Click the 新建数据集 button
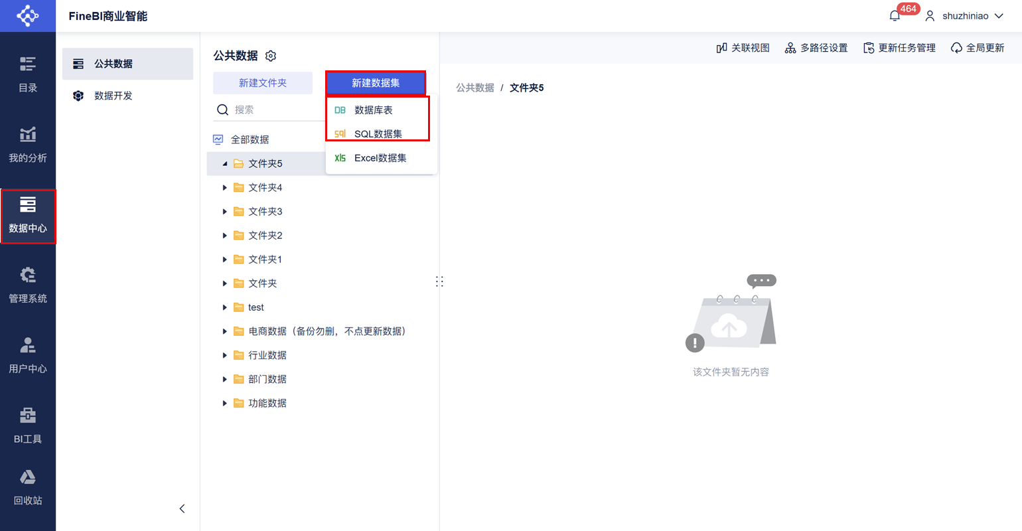This screenshot has width=1022, height=531. [376, 83]
